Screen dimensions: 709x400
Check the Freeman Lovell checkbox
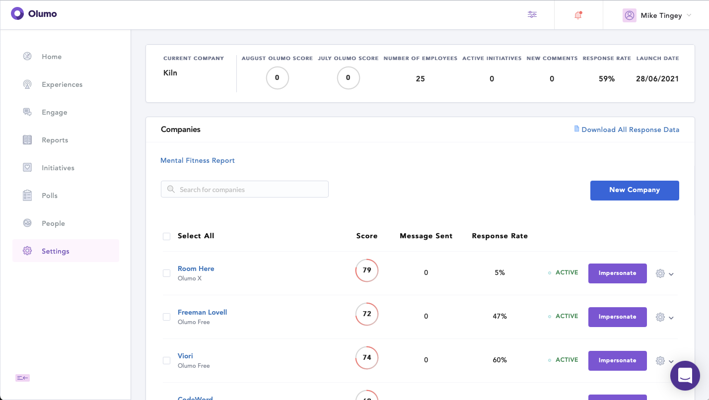167,317
